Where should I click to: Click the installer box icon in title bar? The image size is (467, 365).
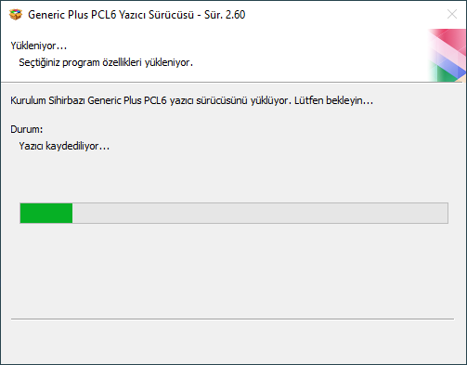[x=16, y=14]
